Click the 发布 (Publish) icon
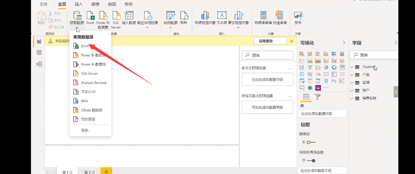The height and width of the screenshot is (174, 415). [x=298, y=15]
